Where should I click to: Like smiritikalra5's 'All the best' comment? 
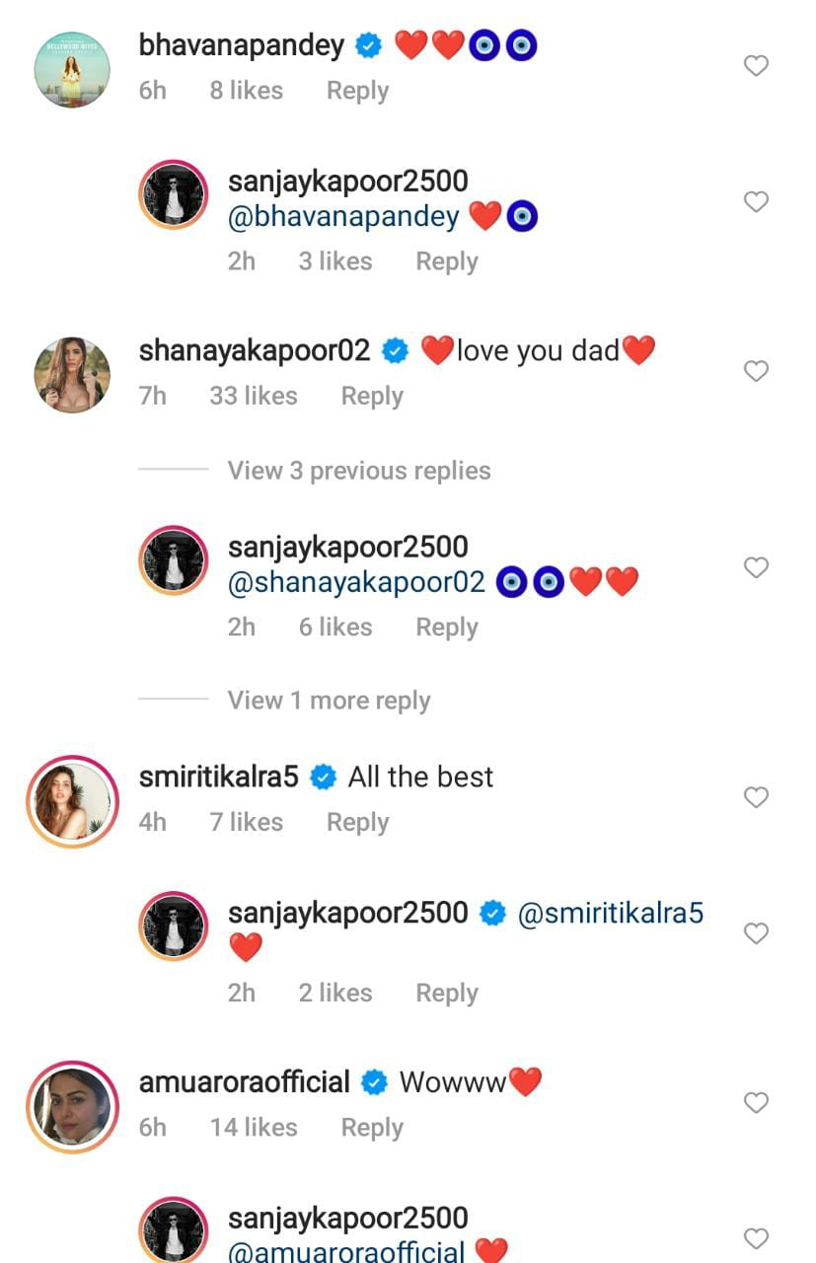(x=755, y=797)
